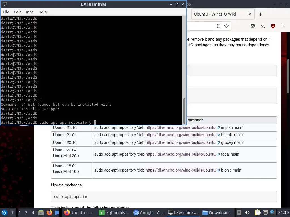The width and height of the screenshot is (290, 217).
Task: Click the 'Ubuntu 21.10' table cell
Action: [72, 127]
